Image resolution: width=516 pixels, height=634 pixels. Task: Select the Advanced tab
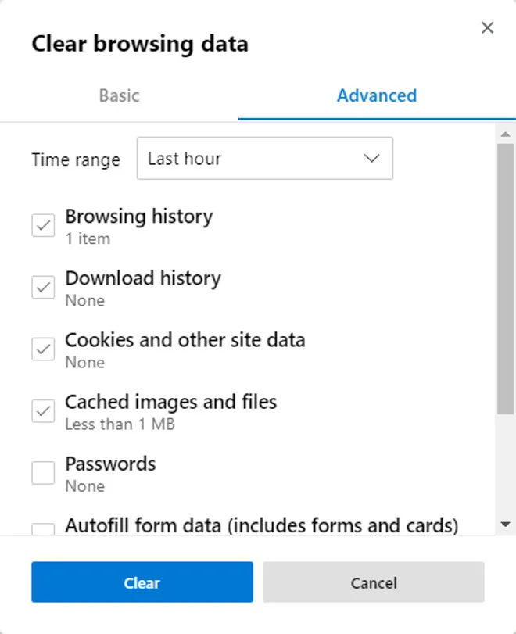[x=376, y=95]
